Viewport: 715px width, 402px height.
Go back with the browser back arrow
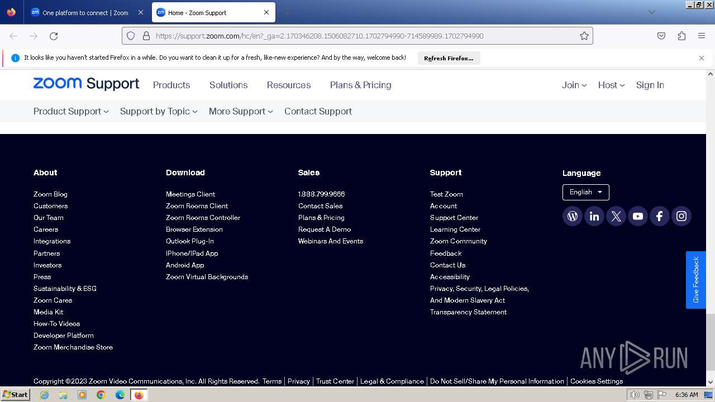13,36
